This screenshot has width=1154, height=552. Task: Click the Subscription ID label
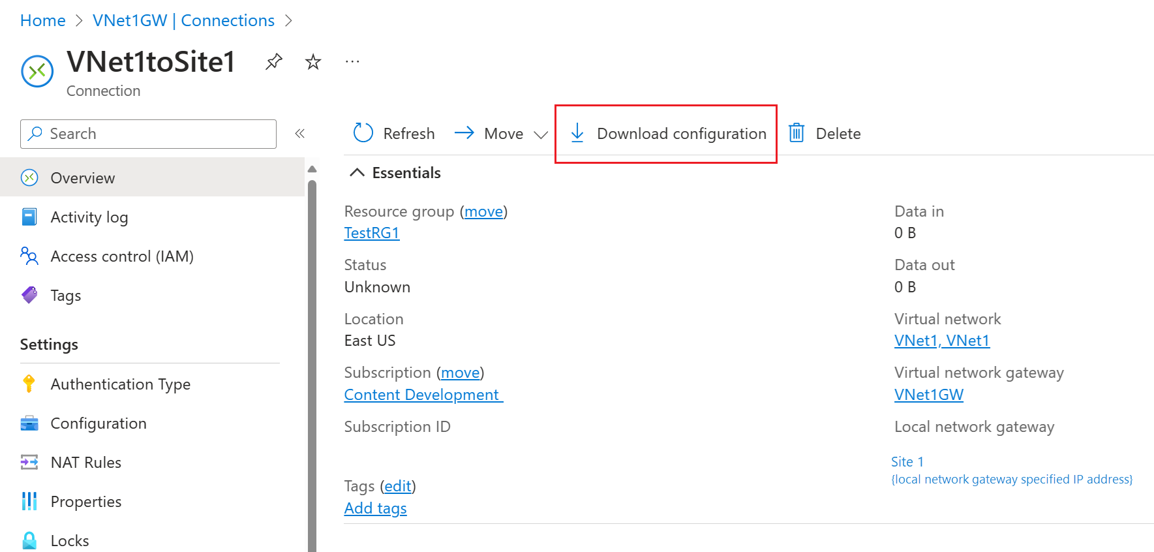[397, 427]
